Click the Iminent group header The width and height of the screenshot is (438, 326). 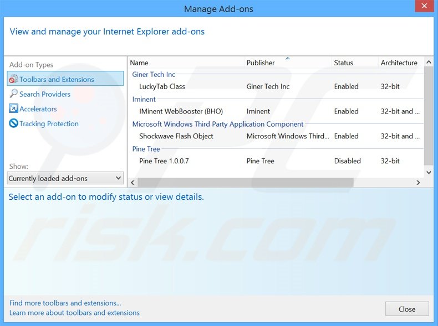coord(144,99)
